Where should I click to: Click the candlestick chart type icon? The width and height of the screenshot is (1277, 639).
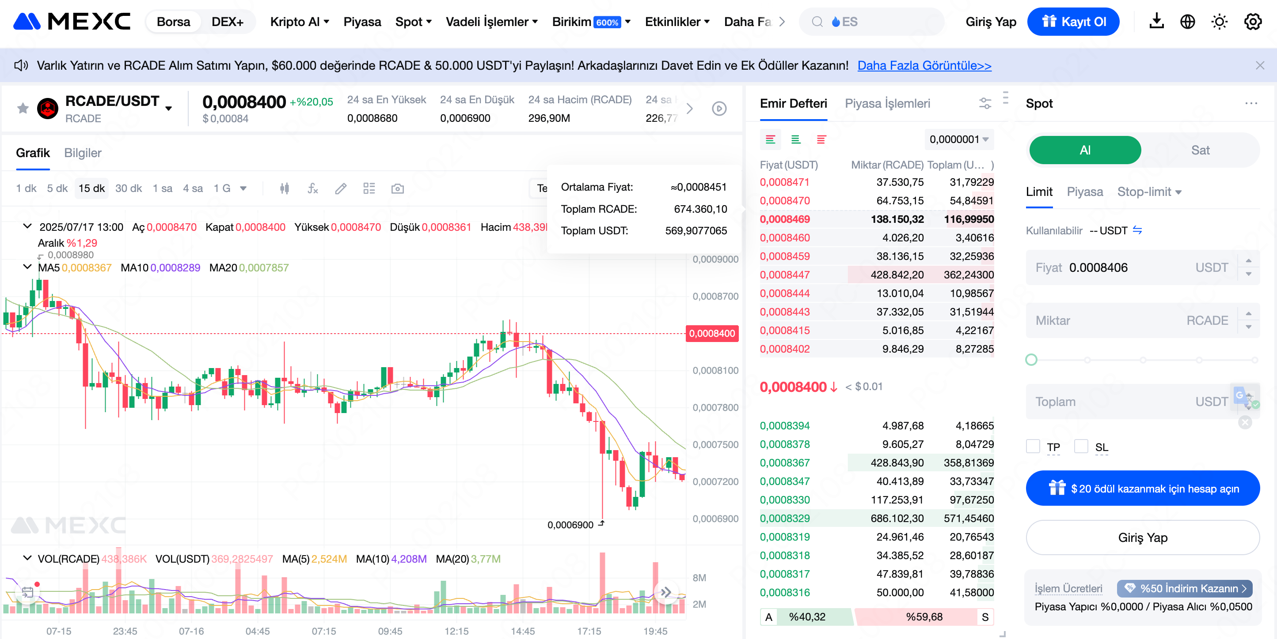point(285,188)
